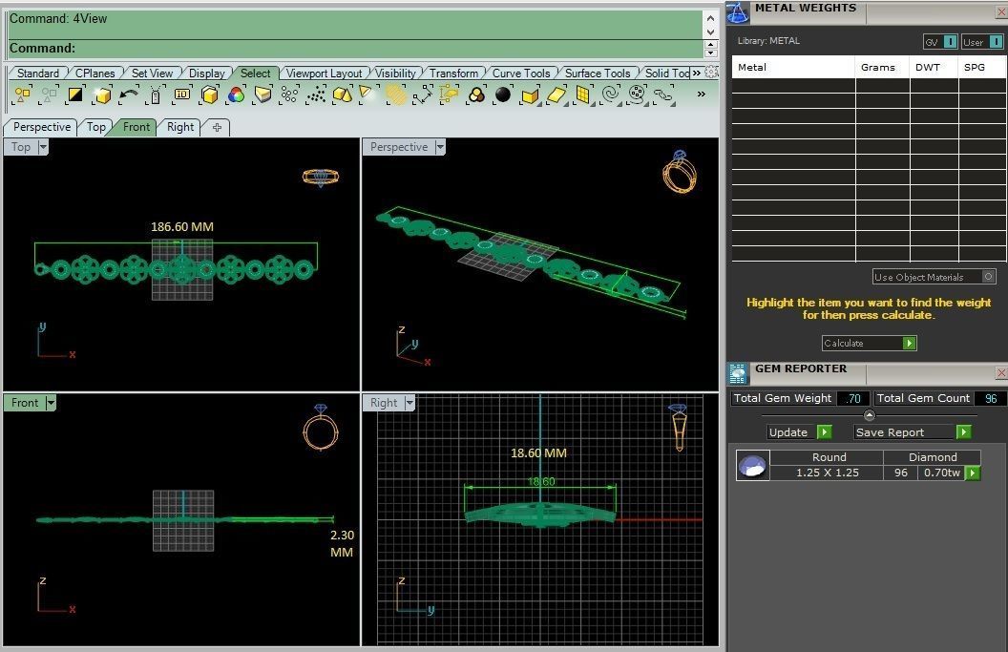Click the chain link Select Chain icon
The height and width of the screenshot is (652, 1008).
[x=662, y=95]
